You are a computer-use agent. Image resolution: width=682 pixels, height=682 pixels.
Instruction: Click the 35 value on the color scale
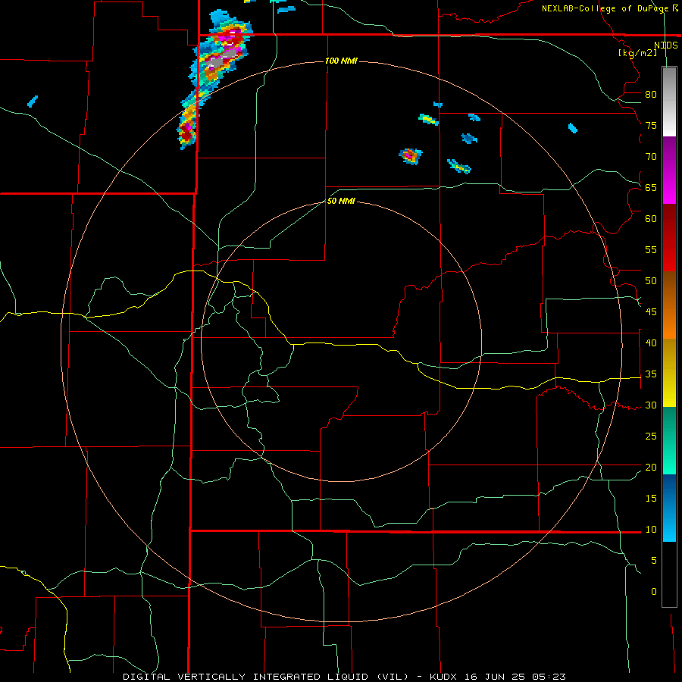tap(651, 374)
